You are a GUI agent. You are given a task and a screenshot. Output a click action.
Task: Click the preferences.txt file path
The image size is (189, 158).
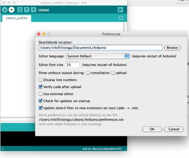pyautogui.click(x=81, y=120)
